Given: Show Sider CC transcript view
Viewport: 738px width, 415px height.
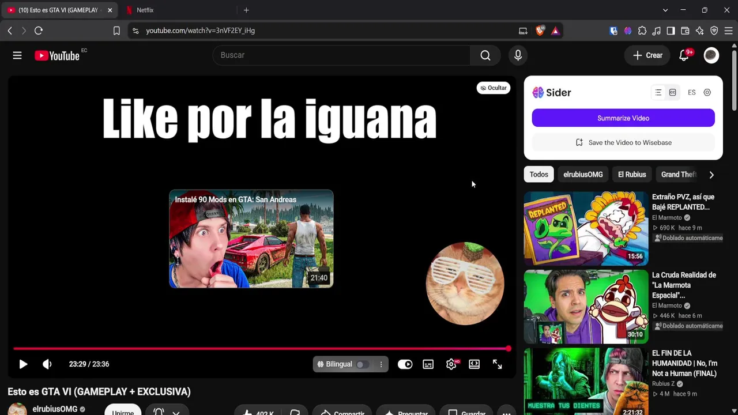Looking at the screenshot, I should 672,92.
